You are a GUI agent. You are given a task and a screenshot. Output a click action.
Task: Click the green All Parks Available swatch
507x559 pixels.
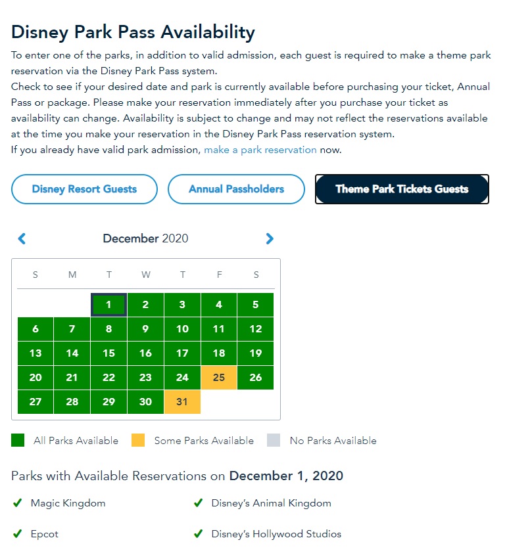click(18, 441)
